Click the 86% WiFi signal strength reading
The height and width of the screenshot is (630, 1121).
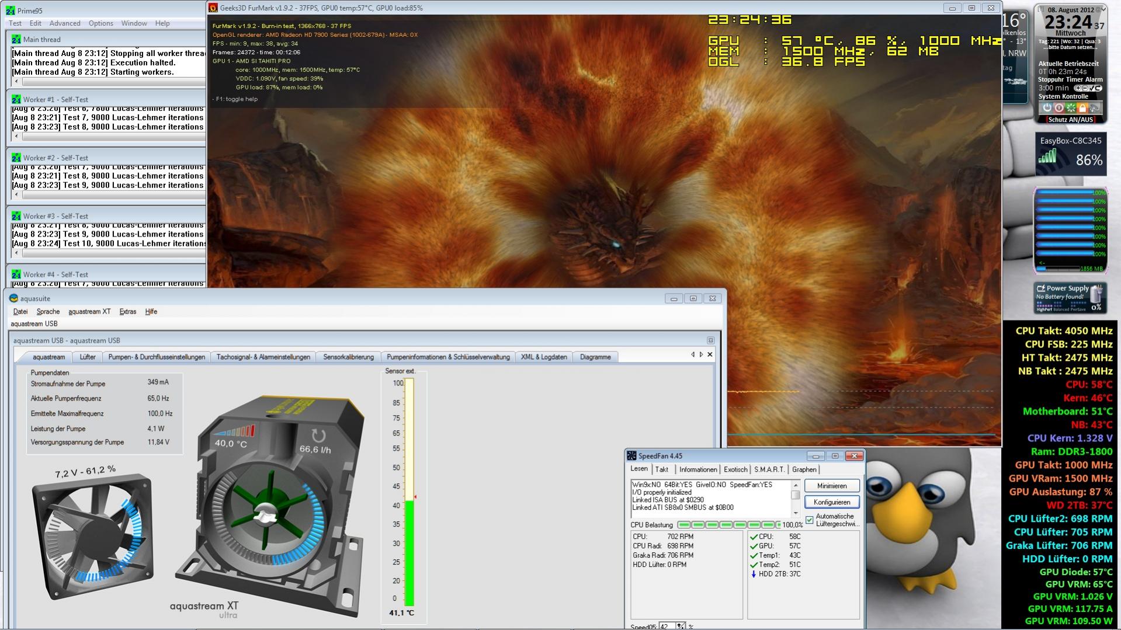pos(1089,160)
